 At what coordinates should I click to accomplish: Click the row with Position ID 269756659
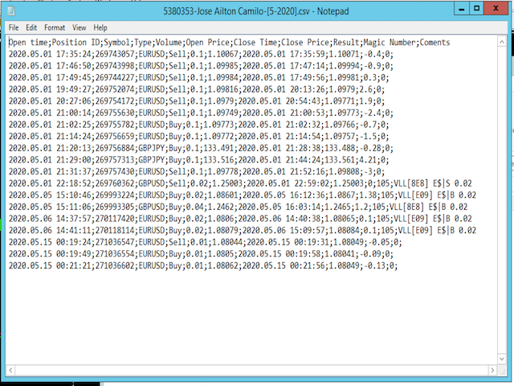point(198,136)
